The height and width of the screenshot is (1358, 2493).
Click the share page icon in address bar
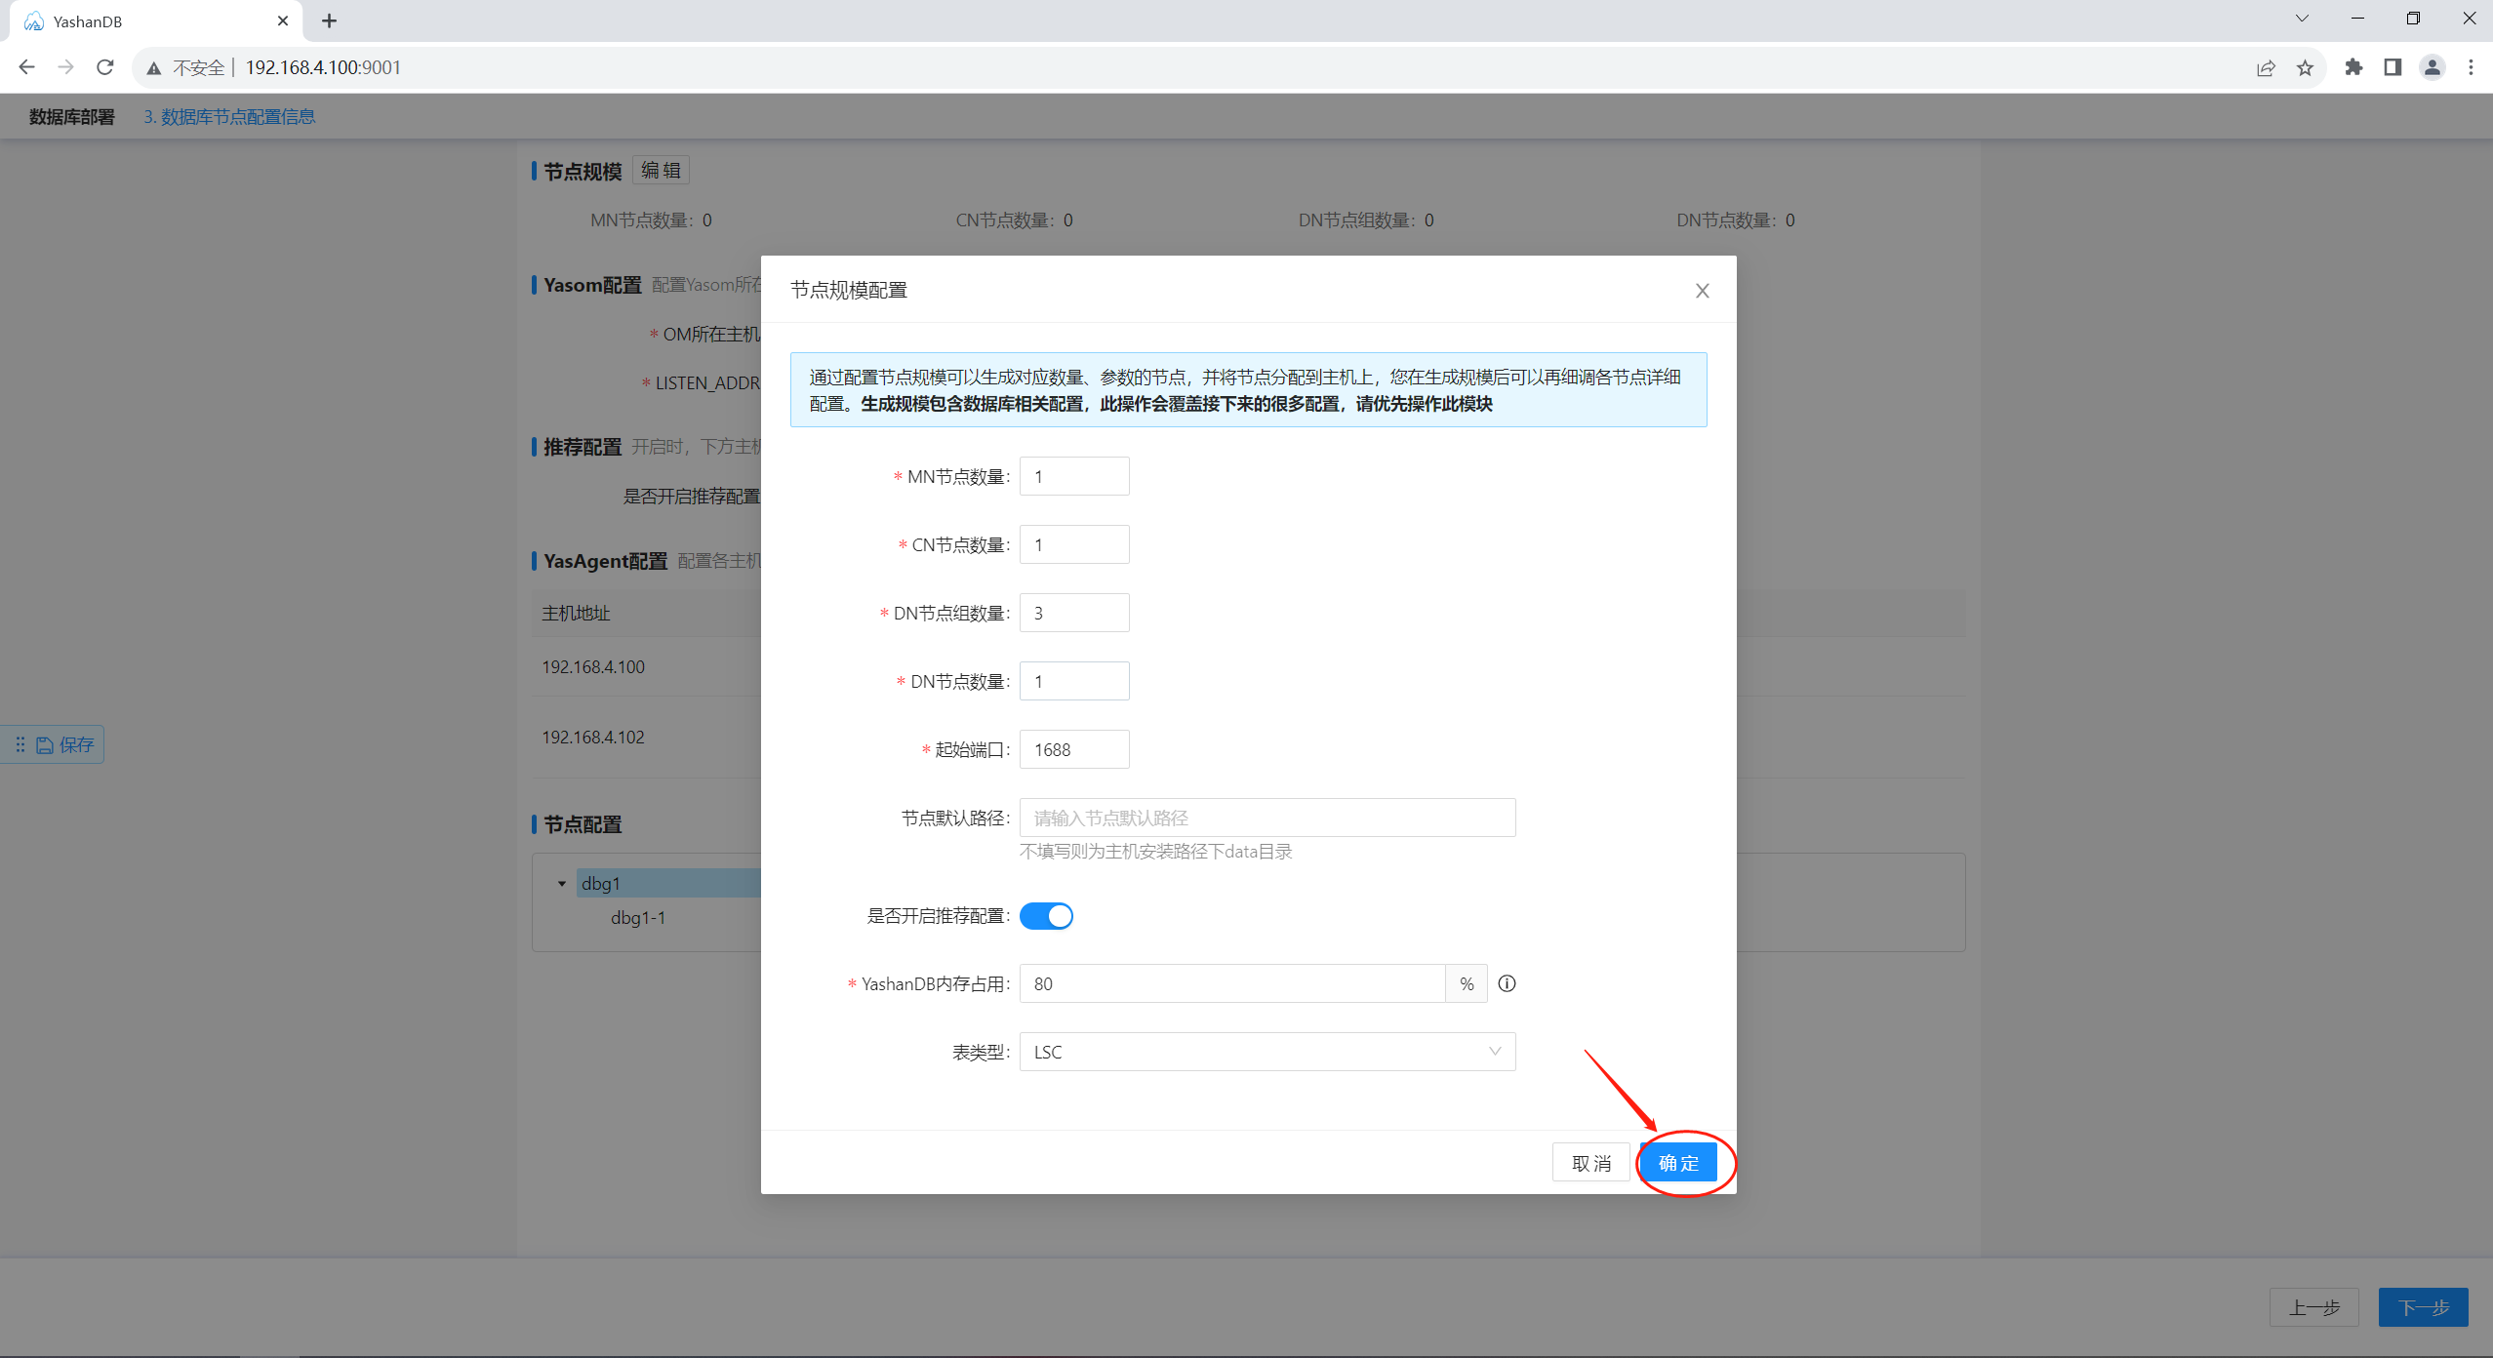pyautogui.click(x=2266, y=67)
